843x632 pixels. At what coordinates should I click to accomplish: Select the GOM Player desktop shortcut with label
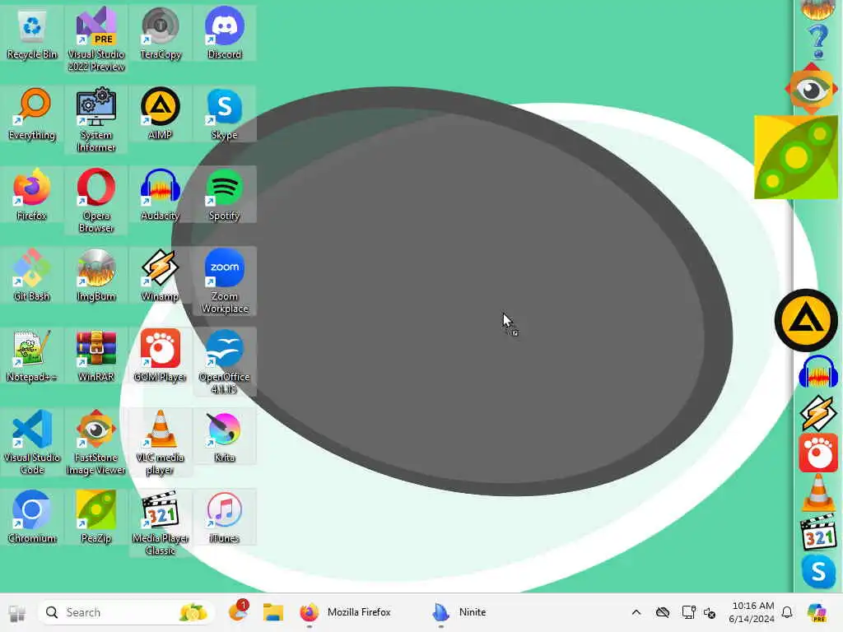(161, 357)
